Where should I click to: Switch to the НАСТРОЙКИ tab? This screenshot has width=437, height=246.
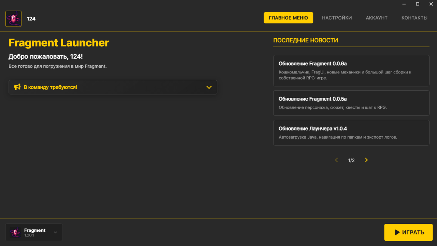(x=337, y=18)
